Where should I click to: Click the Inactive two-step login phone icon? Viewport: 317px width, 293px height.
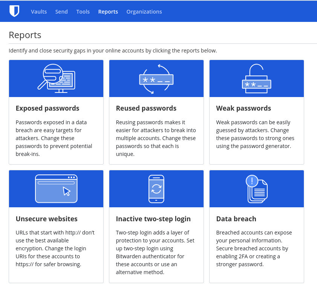tap(156, 189)
